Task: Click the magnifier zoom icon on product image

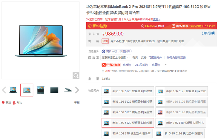Action: point(76,76)
